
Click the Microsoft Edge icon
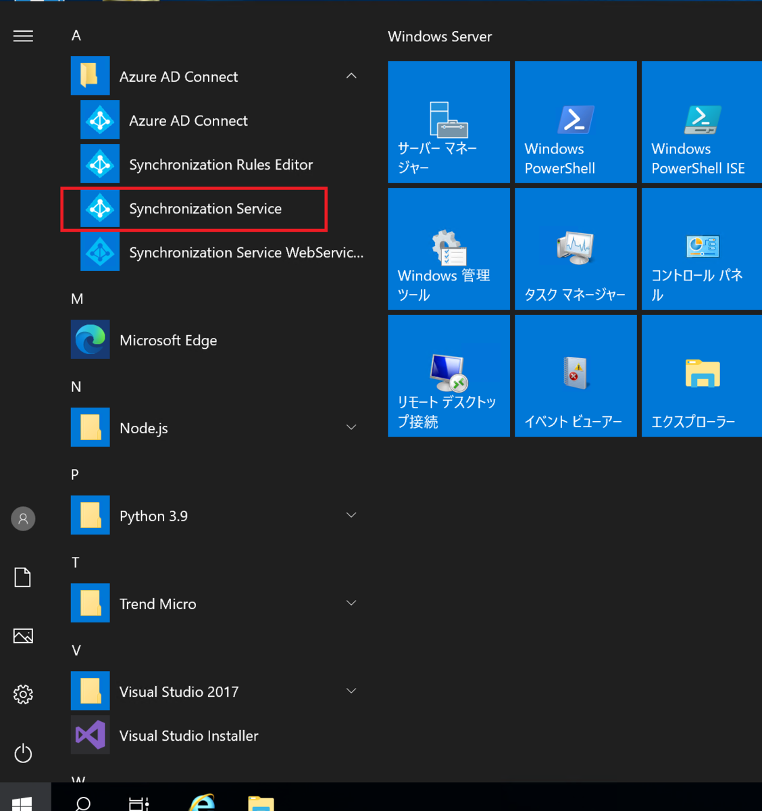(x=90, y=339)
